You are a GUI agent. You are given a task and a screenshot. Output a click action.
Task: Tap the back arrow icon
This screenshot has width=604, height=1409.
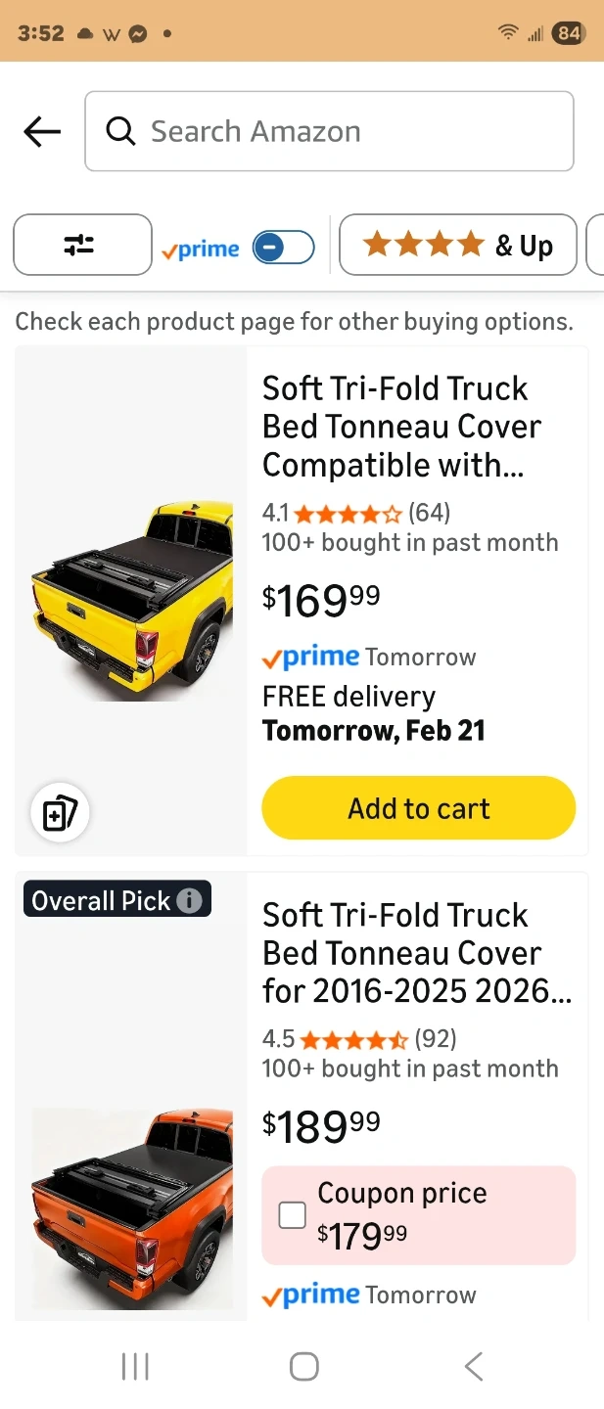click(42, 131)
